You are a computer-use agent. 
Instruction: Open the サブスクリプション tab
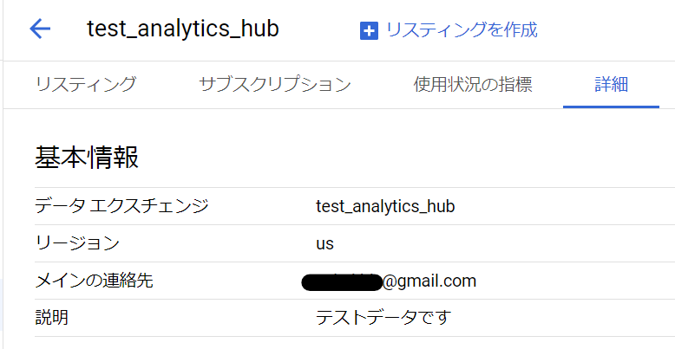point(275,84)
